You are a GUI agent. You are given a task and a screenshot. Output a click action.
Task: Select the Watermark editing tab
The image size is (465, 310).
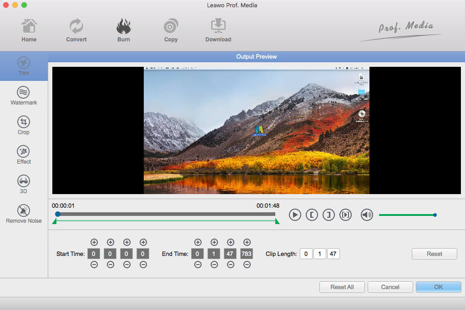point(24,96)
